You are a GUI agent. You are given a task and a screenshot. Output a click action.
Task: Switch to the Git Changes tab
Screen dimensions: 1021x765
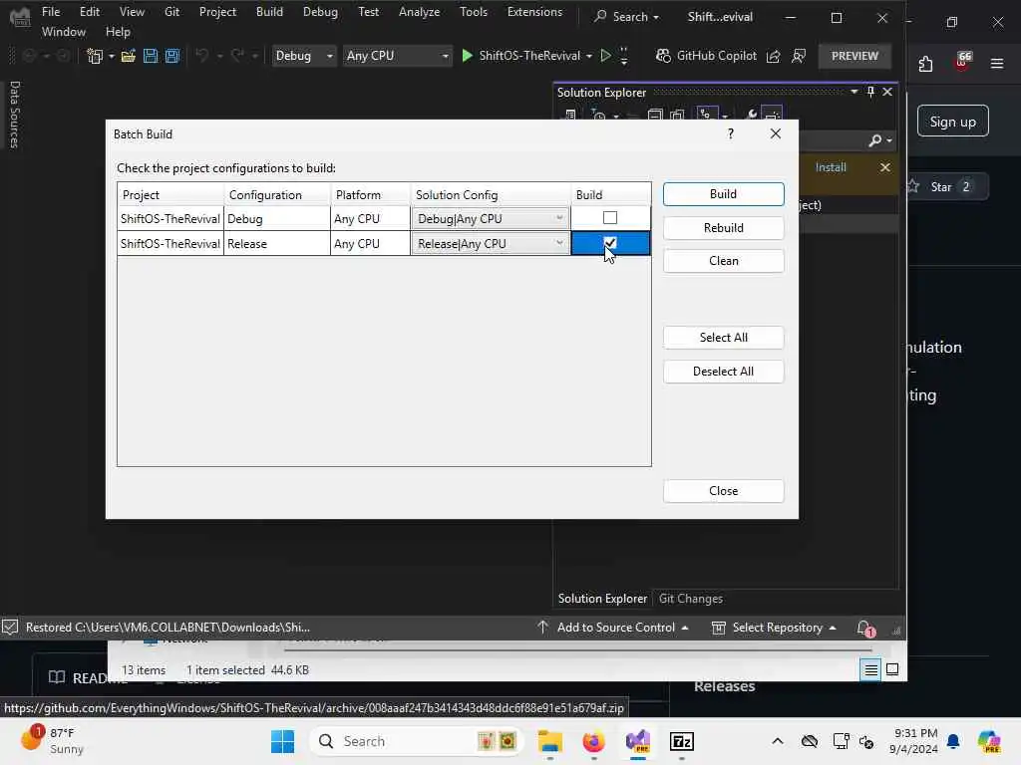point(691,599)
